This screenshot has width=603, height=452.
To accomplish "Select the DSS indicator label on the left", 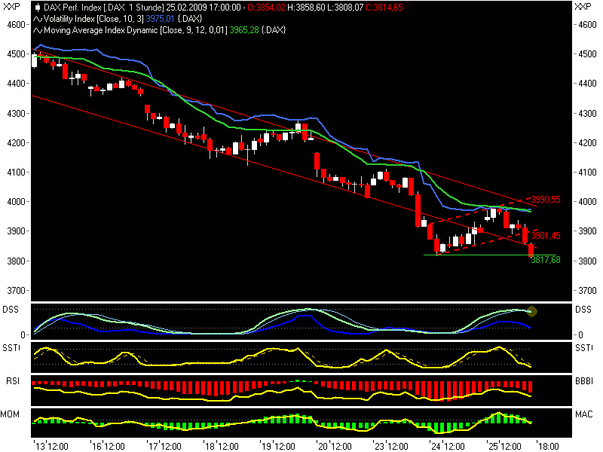I will [x=11, y=309].
